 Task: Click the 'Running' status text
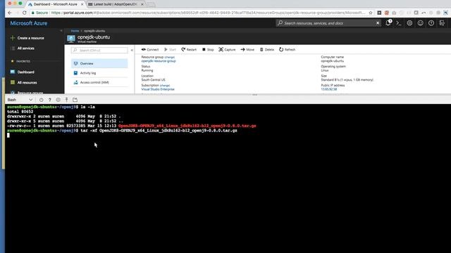pyautogui.click(x=147, y=70)
